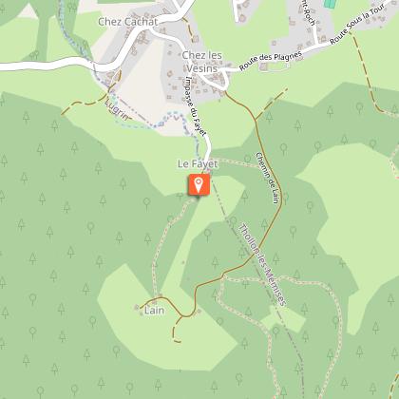The height and width of the screenshot is (399, 399).
Task: Click the dashed path end below Lain
Action: (178, 341)
